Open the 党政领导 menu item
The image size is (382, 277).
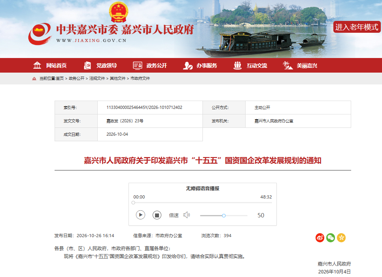(x=106, y=66)
